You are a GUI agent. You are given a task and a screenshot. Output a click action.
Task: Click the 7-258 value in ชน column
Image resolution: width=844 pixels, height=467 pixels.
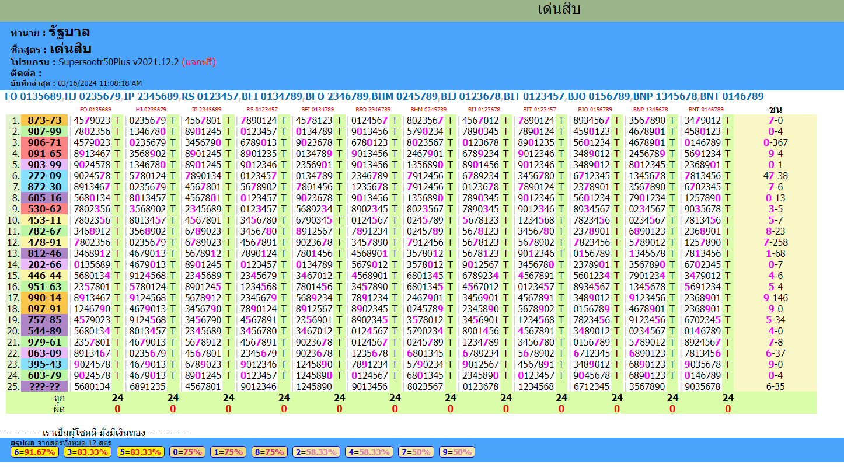pyautogui.click(x=775, y=242)
